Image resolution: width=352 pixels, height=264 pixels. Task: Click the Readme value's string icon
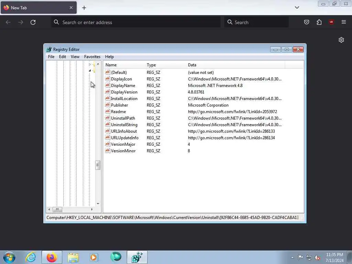pyautogui.click(x=108, y=111)
